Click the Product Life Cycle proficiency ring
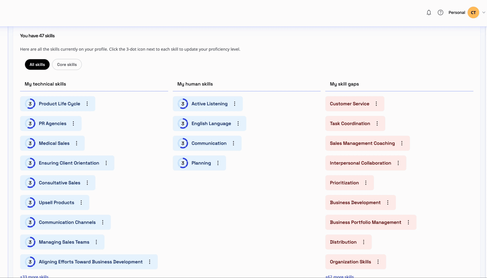The height and width of the screenshot is (278, 487). coord(30,104)
